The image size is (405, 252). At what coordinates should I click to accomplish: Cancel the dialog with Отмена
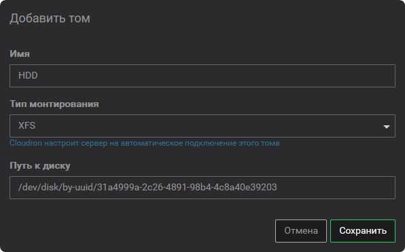click(x=301, y=231)
